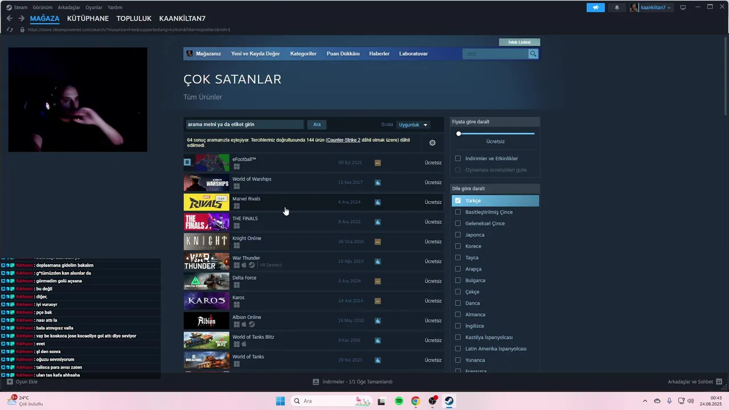Open the Windows Start menu
This screenshot has height=410, width=729.
click(x=280, y=401)
